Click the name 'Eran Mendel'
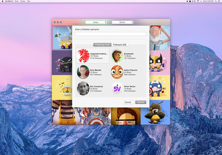This screenshot has width=222, height=155. point(96,70)
